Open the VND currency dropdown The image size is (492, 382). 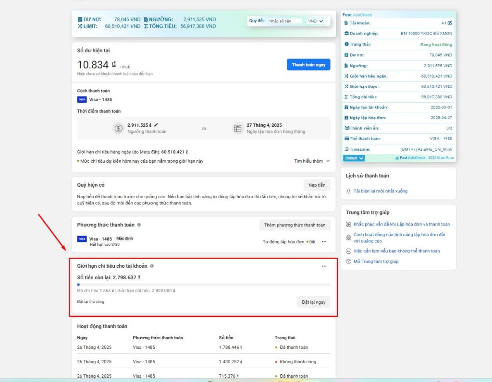pos(315,21)
